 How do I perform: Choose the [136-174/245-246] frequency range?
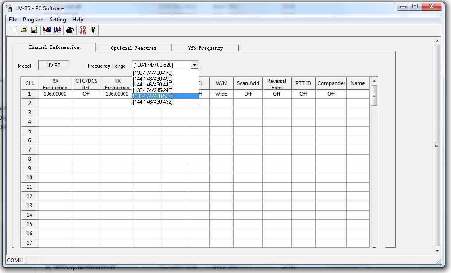click(x=165, y=90)
